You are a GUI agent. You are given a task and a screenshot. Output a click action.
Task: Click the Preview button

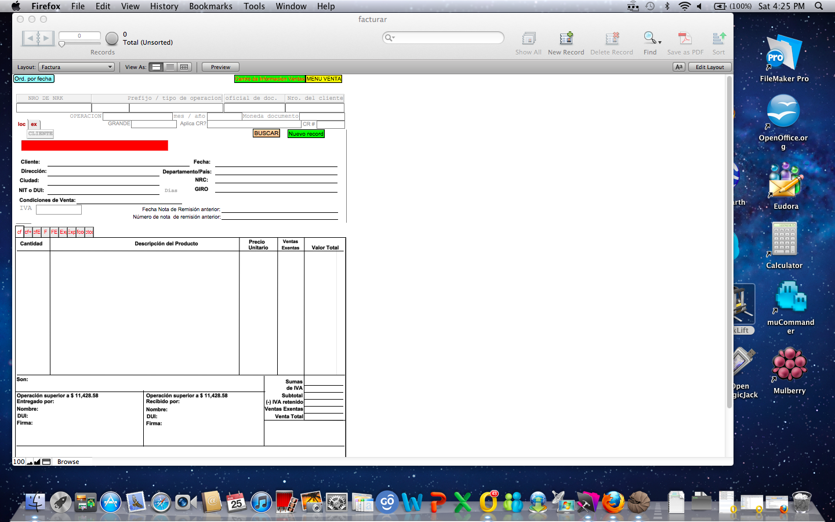220,67
